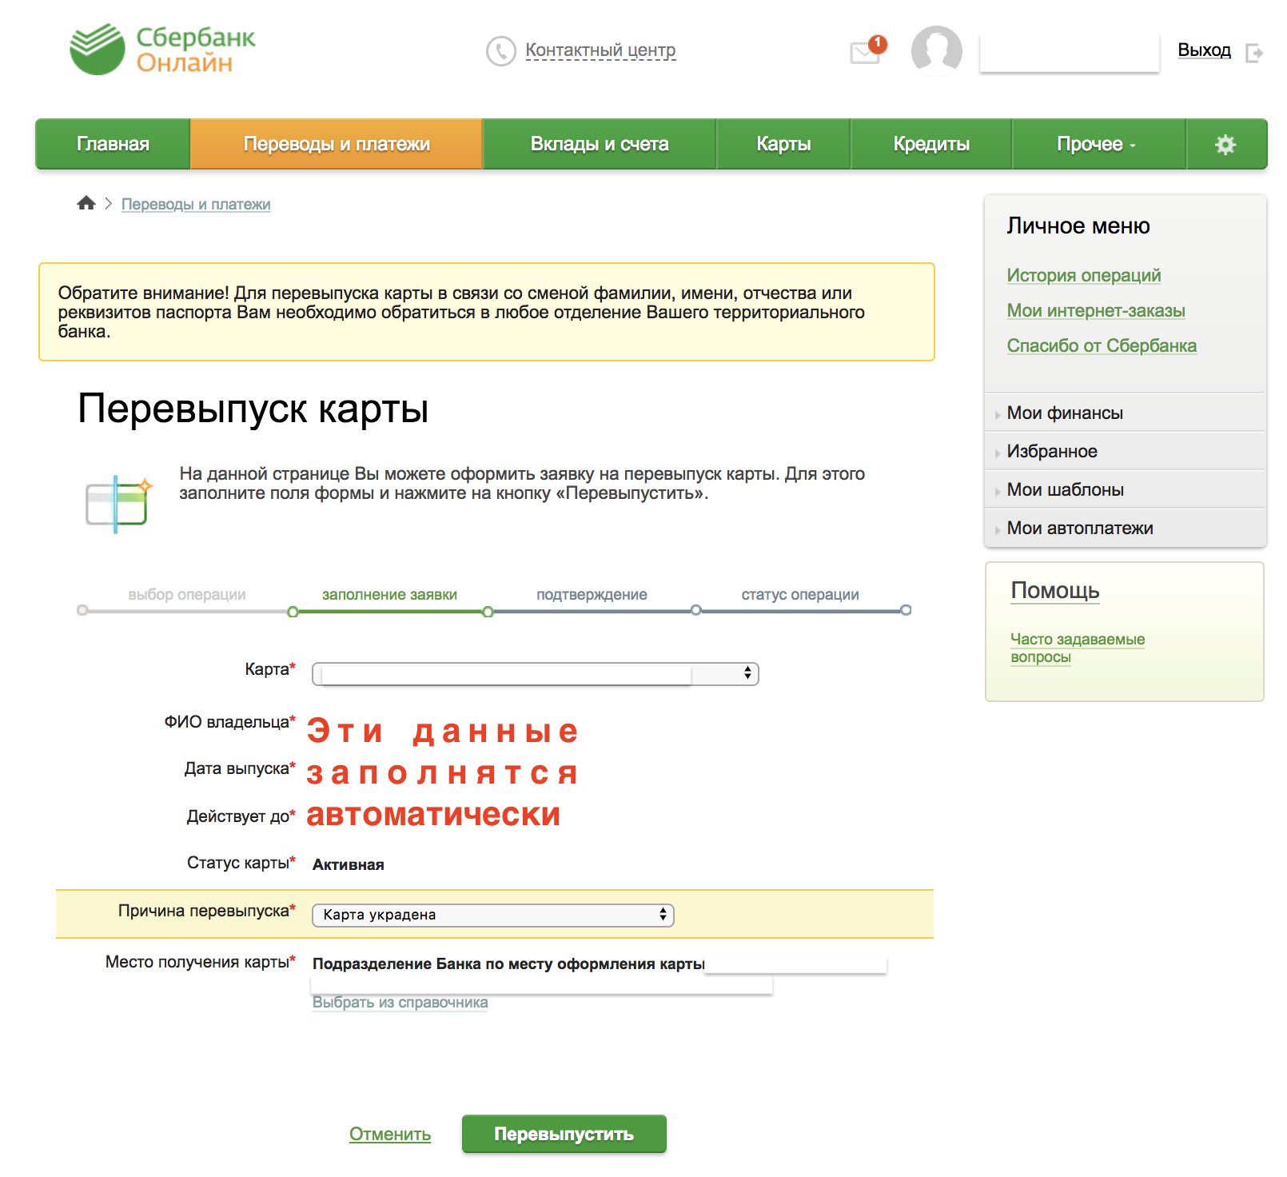The width and height of the screenshot is (1287, 1177).
Task: Click the logout exit icon
Action: pos(1254,53)
